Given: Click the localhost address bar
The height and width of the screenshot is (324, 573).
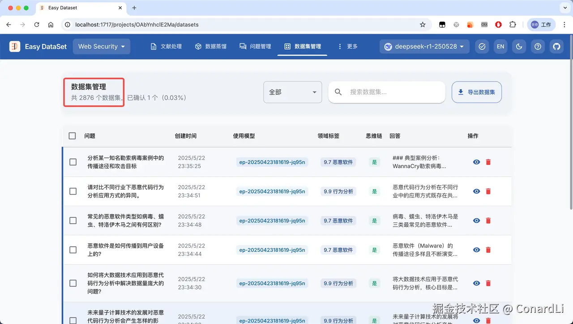Looking at the screenshot, I should (245, 25).
